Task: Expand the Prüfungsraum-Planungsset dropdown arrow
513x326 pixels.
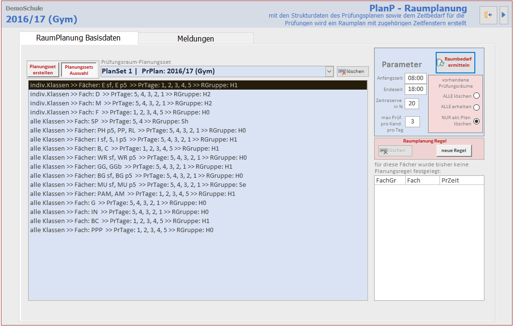Action: point(329,71)
